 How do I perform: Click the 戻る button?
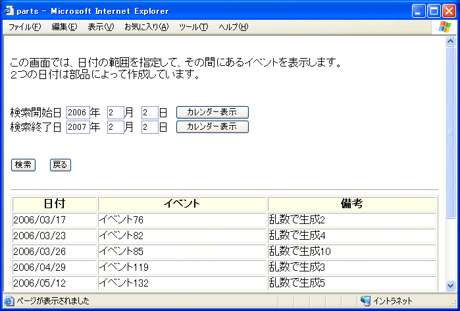tap(61, 165)
